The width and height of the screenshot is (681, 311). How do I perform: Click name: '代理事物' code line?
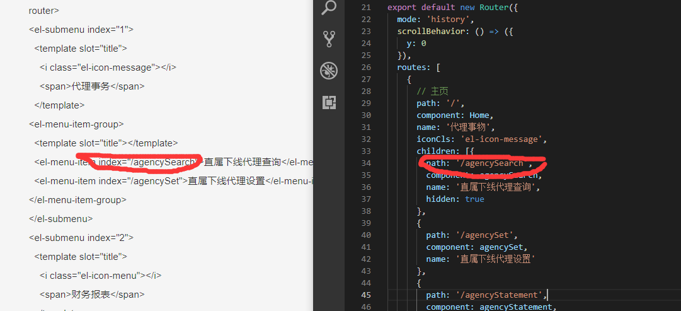pyautogui.click(x=455, y=127)
